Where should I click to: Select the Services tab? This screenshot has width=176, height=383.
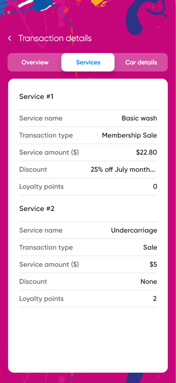click(x=88, y=62)
